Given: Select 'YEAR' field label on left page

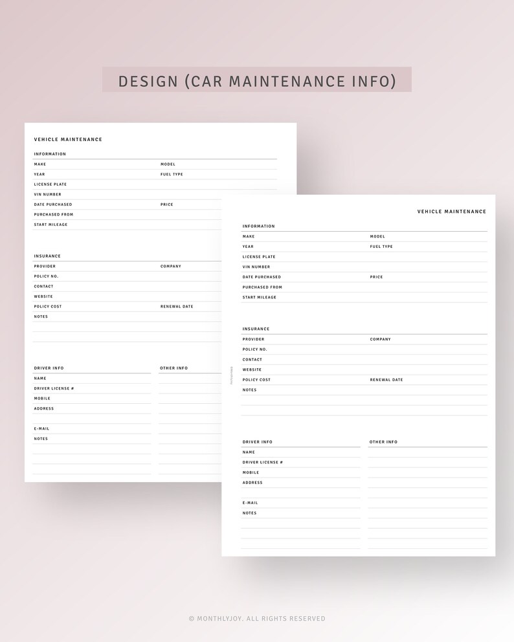Looking at the screenshot, I should [39, 174].
